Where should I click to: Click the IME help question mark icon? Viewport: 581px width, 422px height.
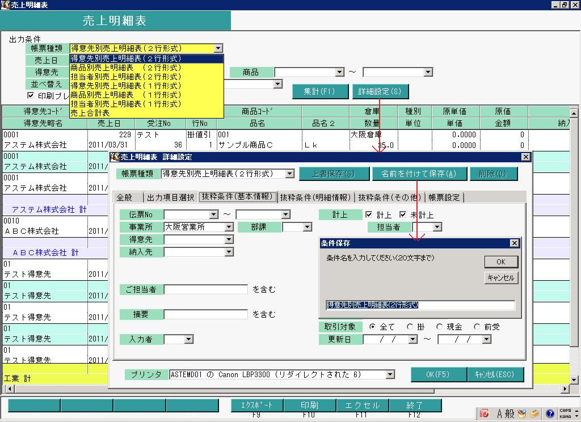(550, 413)
